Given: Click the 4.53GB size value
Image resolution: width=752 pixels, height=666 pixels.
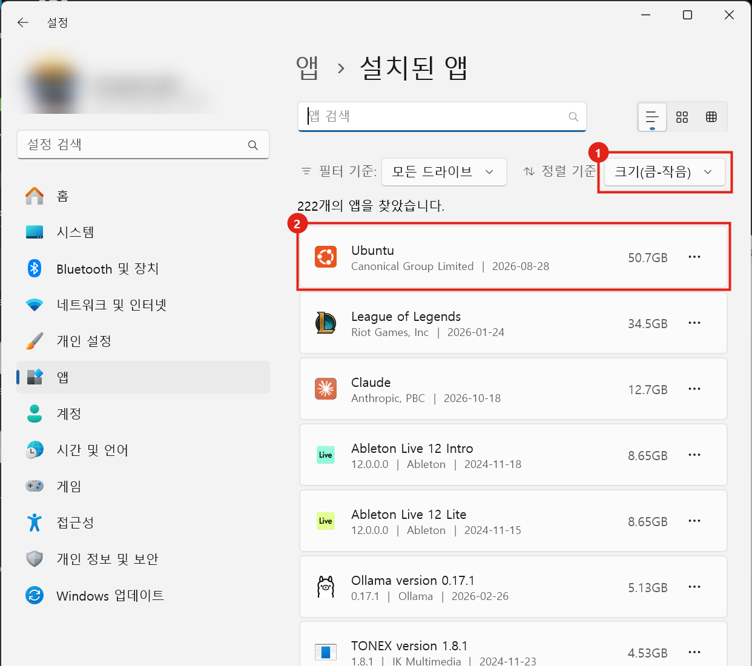Looking at the screenshot, I should tap(647, 653).
